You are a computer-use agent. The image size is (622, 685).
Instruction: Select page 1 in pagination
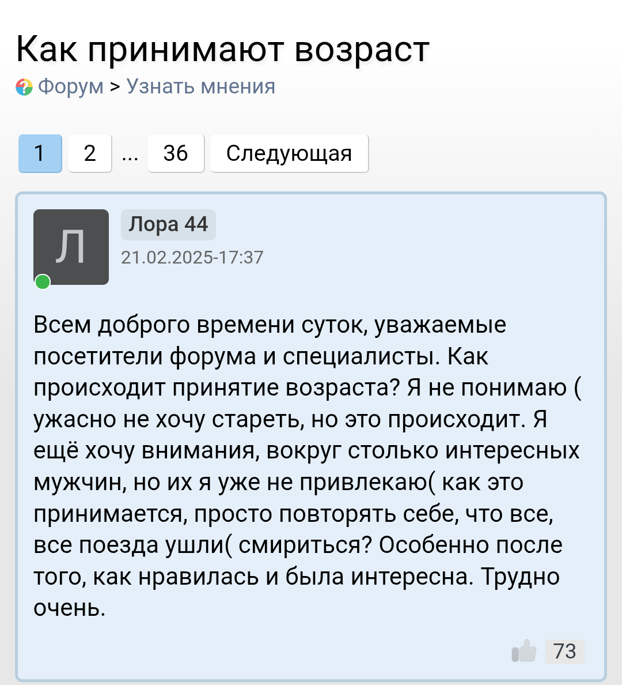pos(40,153)
